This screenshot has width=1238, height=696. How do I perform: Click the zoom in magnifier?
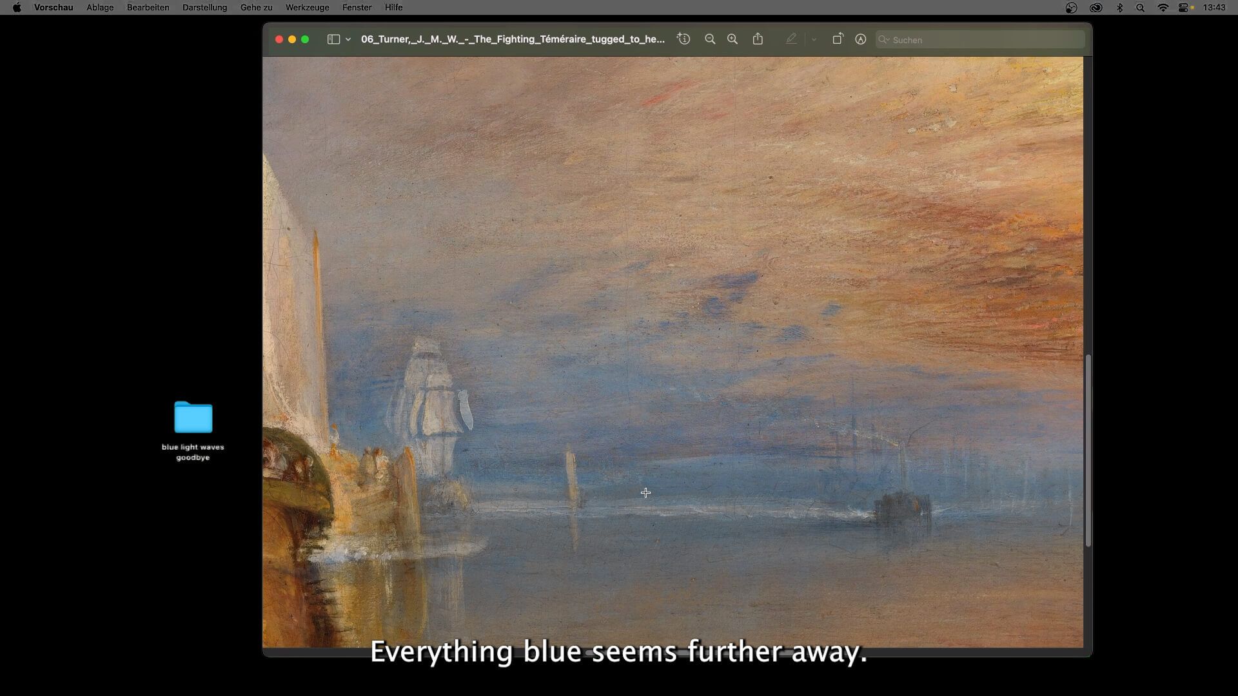click(x=732, y=39)
